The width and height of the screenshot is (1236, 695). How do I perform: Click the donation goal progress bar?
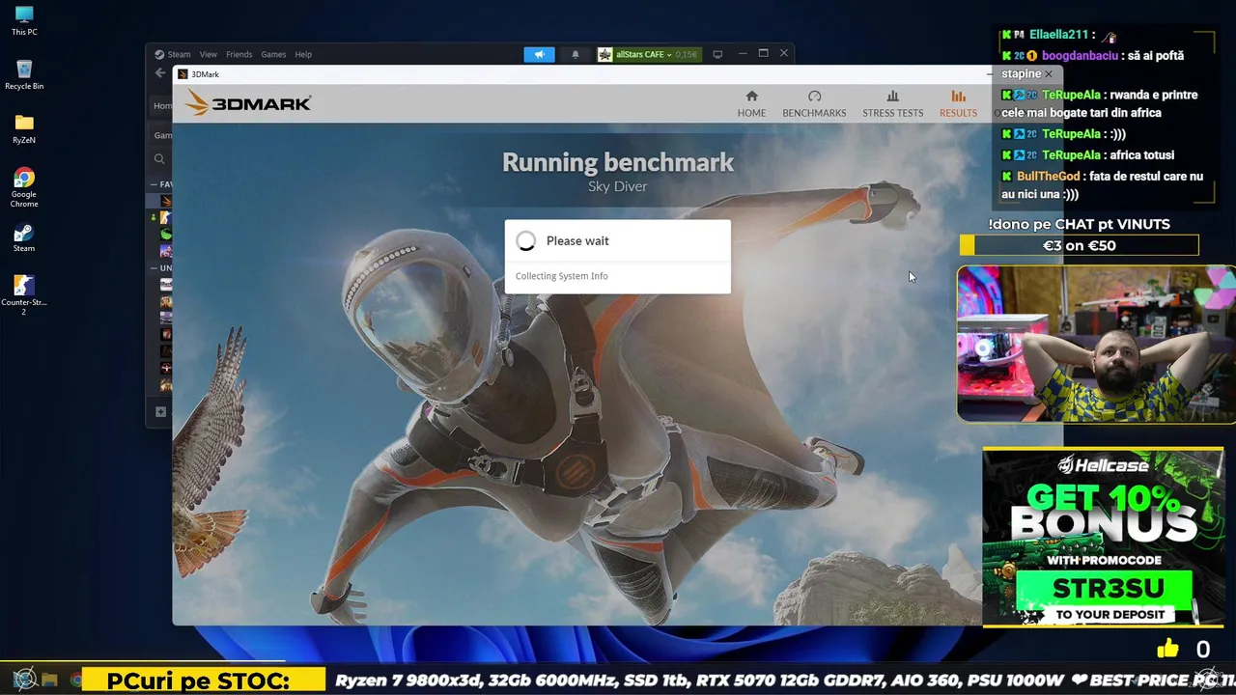pyautogui.click(x=1079, y=246)
